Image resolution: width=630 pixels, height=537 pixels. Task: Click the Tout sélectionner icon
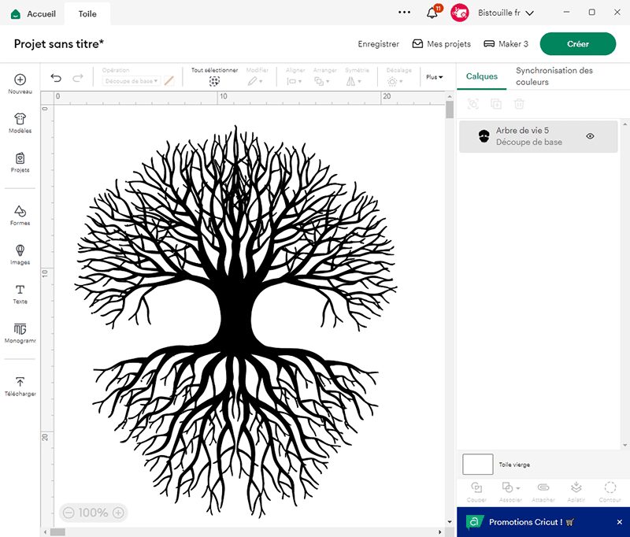coord(214,82)
